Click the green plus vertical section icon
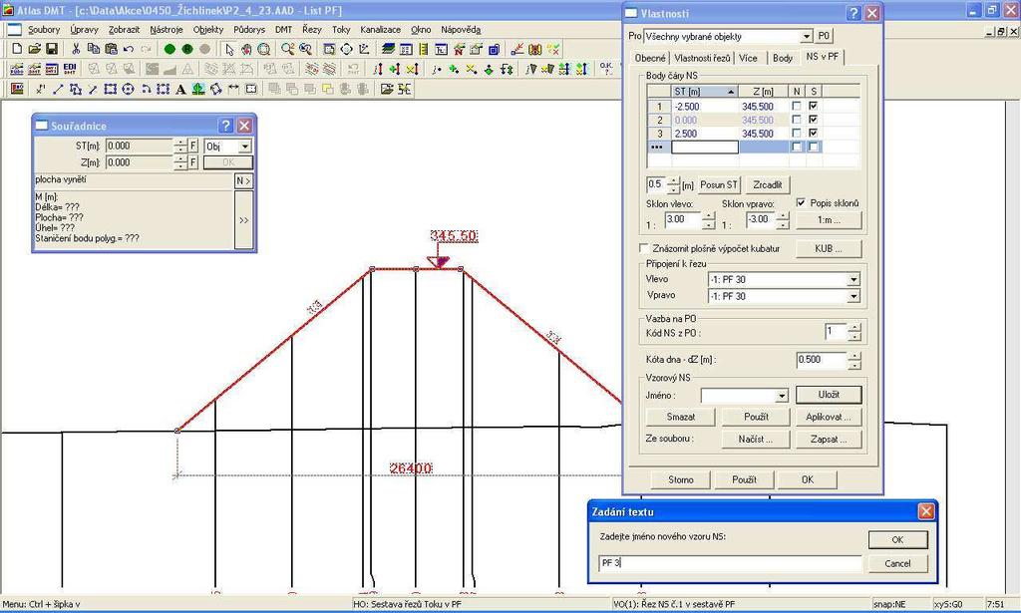The width and height of the screenshot is (1021, 613). pos(395,69)
